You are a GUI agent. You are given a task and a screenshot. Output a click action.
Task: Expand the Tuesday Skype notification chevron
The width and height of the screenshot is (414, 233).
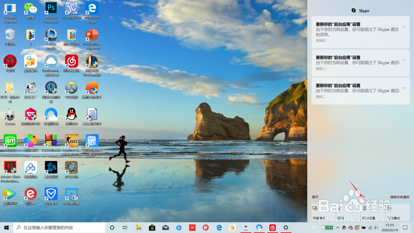tap(404, 88)
